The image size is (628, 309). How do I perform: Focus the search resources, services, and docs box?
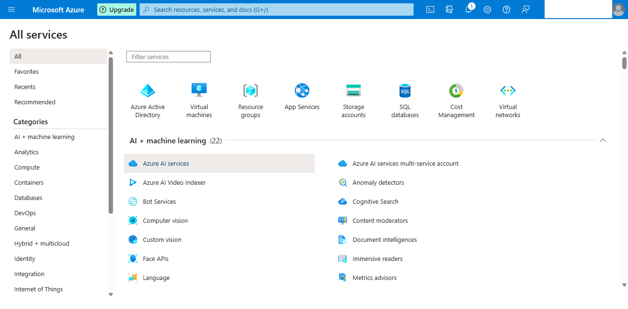click(x=276, y=10)
